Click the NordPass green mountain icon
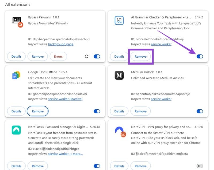 pyautogui.click(x=16, y=130)
